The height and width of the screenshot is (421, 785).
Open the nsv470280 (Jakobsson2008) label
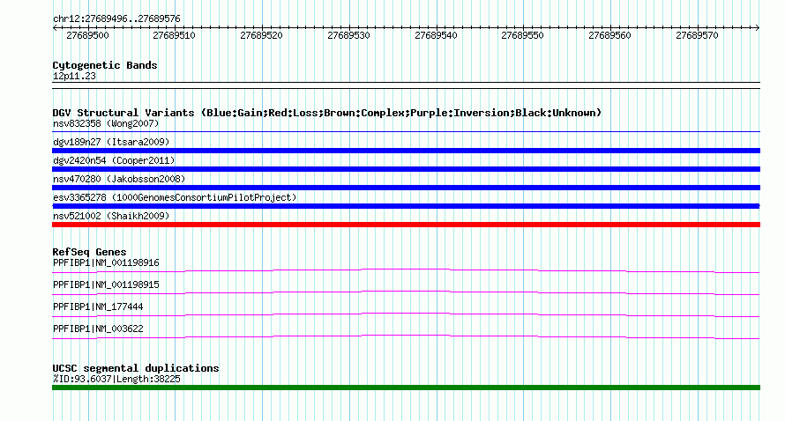[x=119, y=179]
